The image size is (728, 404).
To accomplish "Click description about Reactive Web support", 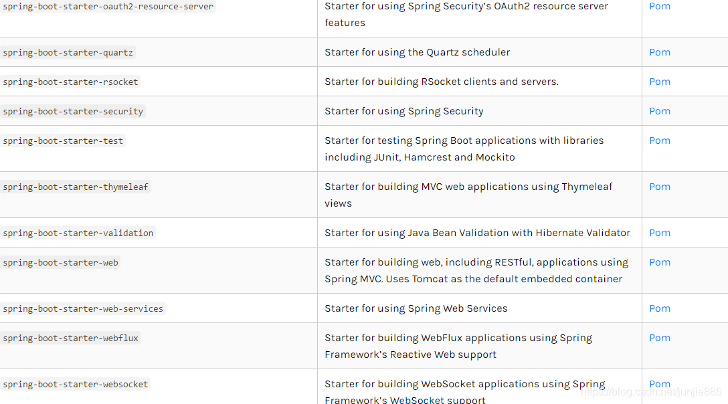I will [x=458, y=346].
